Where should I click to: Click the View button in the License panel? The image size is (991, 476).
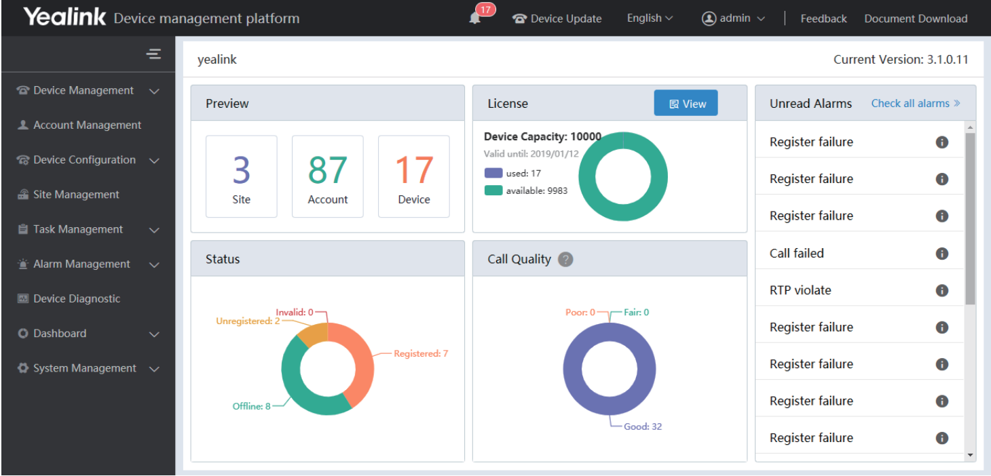[686, 102]
